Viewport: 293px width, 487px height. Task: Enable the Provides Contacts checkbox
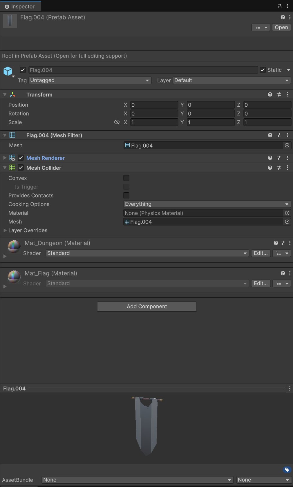(x=126, y=196)
